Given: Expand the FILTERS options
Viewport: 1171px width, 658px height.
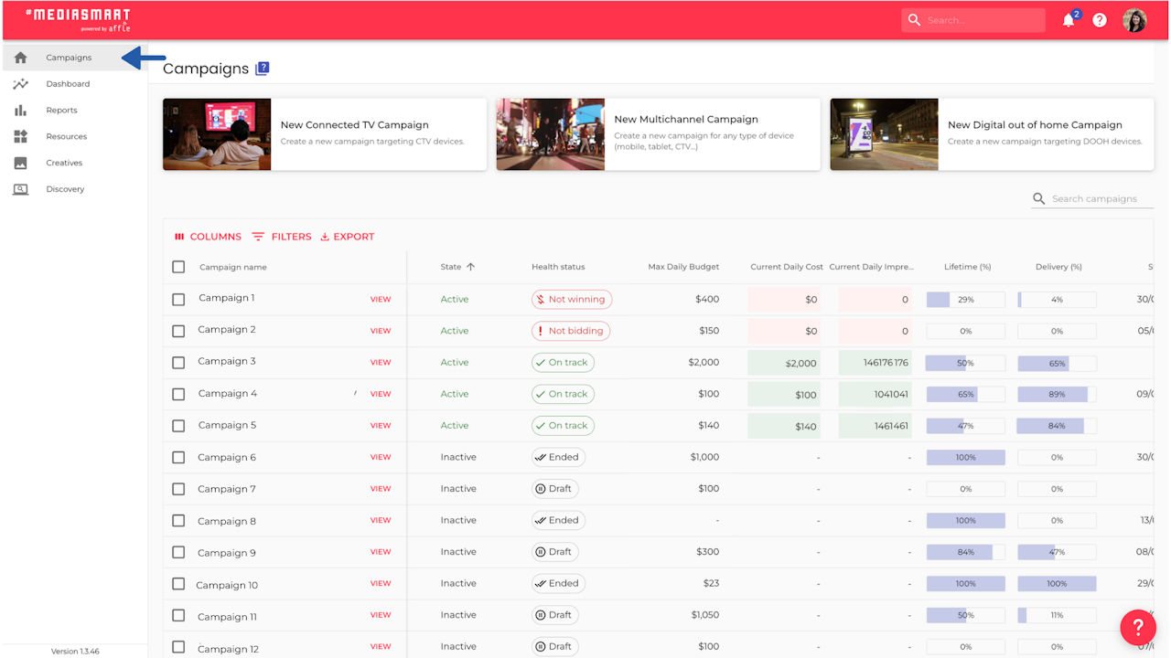Looking at the screenshot, I should [282, 237].
